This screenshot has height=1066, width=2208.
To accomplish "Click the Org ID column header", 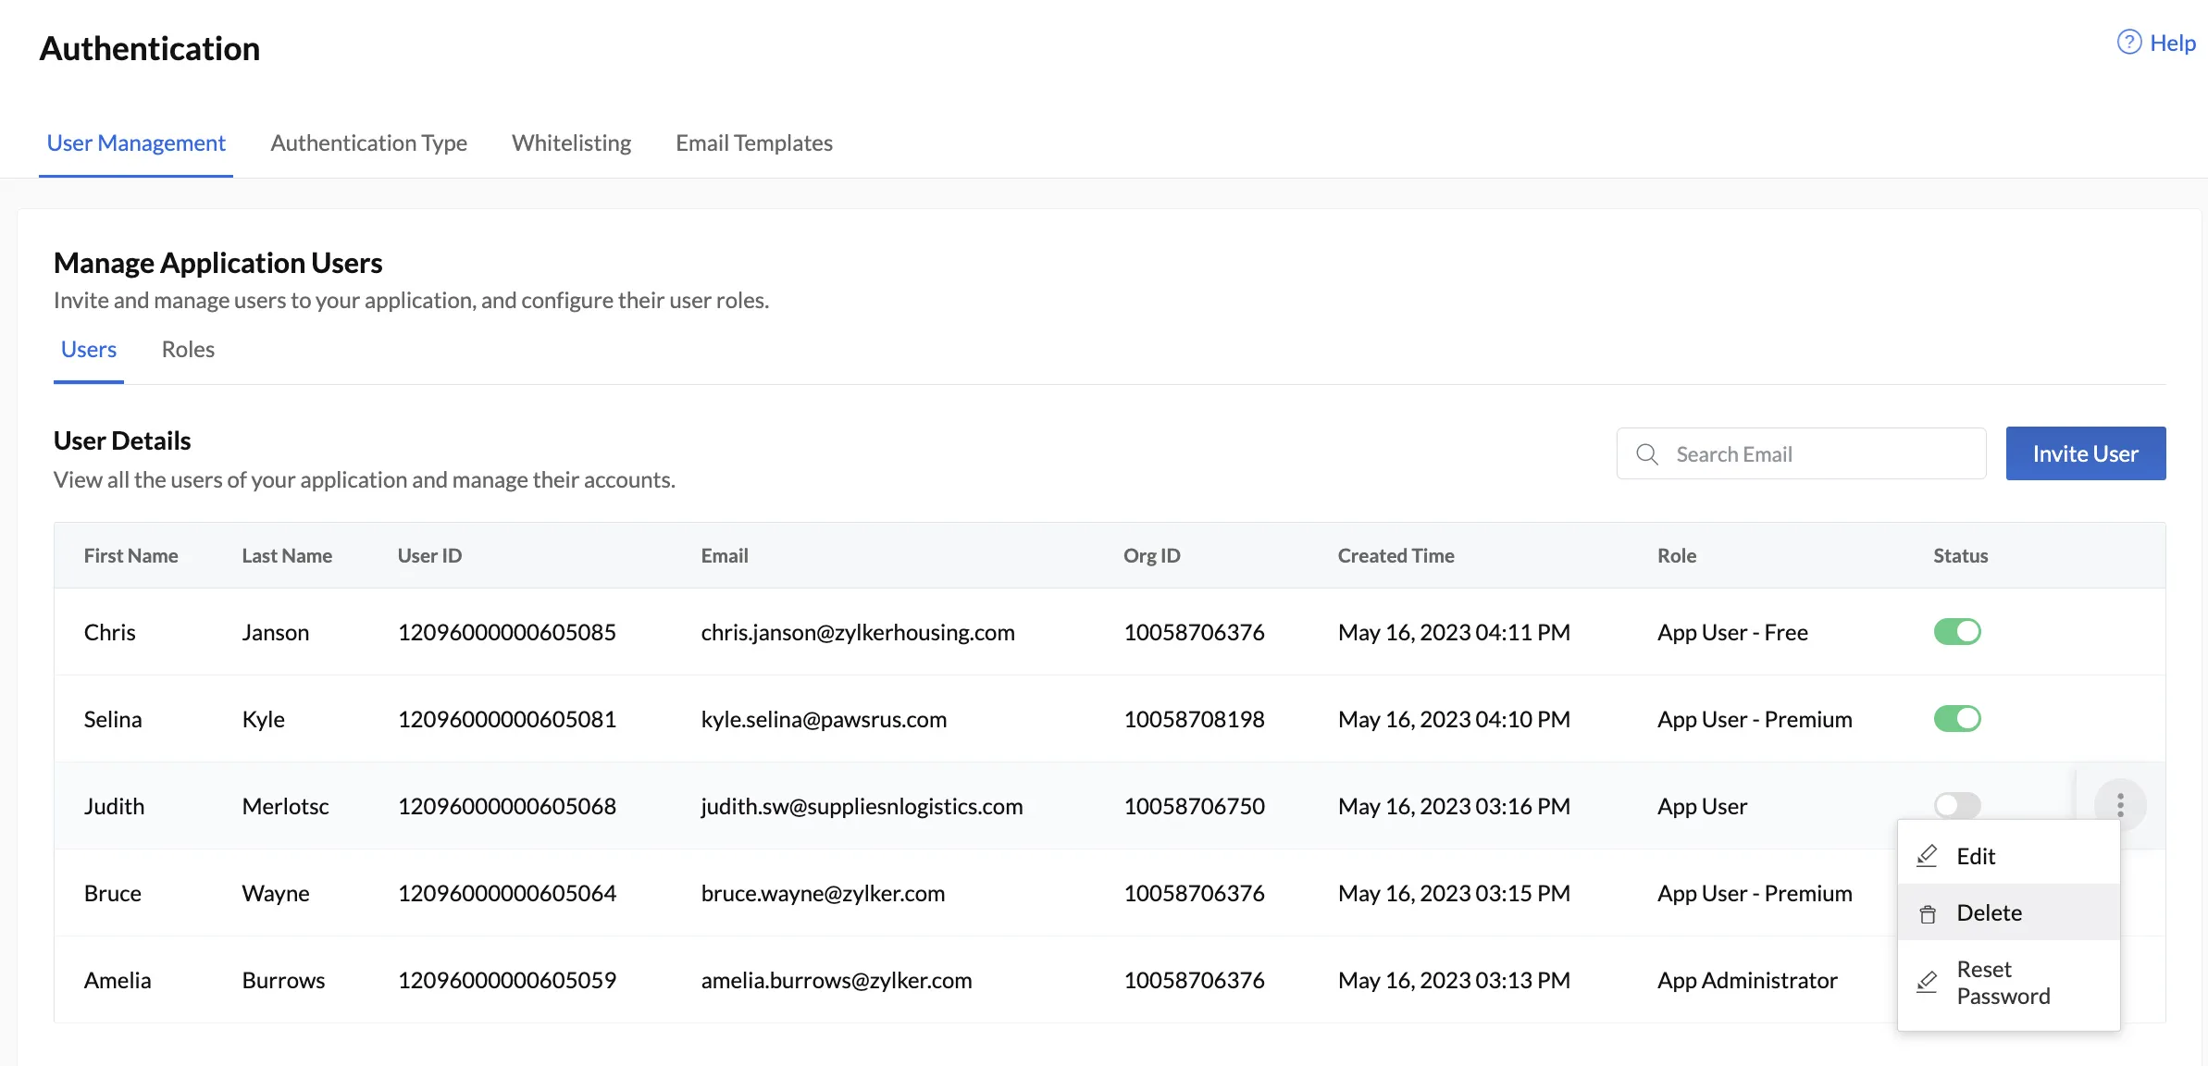I will click(x=1151, y=555).
